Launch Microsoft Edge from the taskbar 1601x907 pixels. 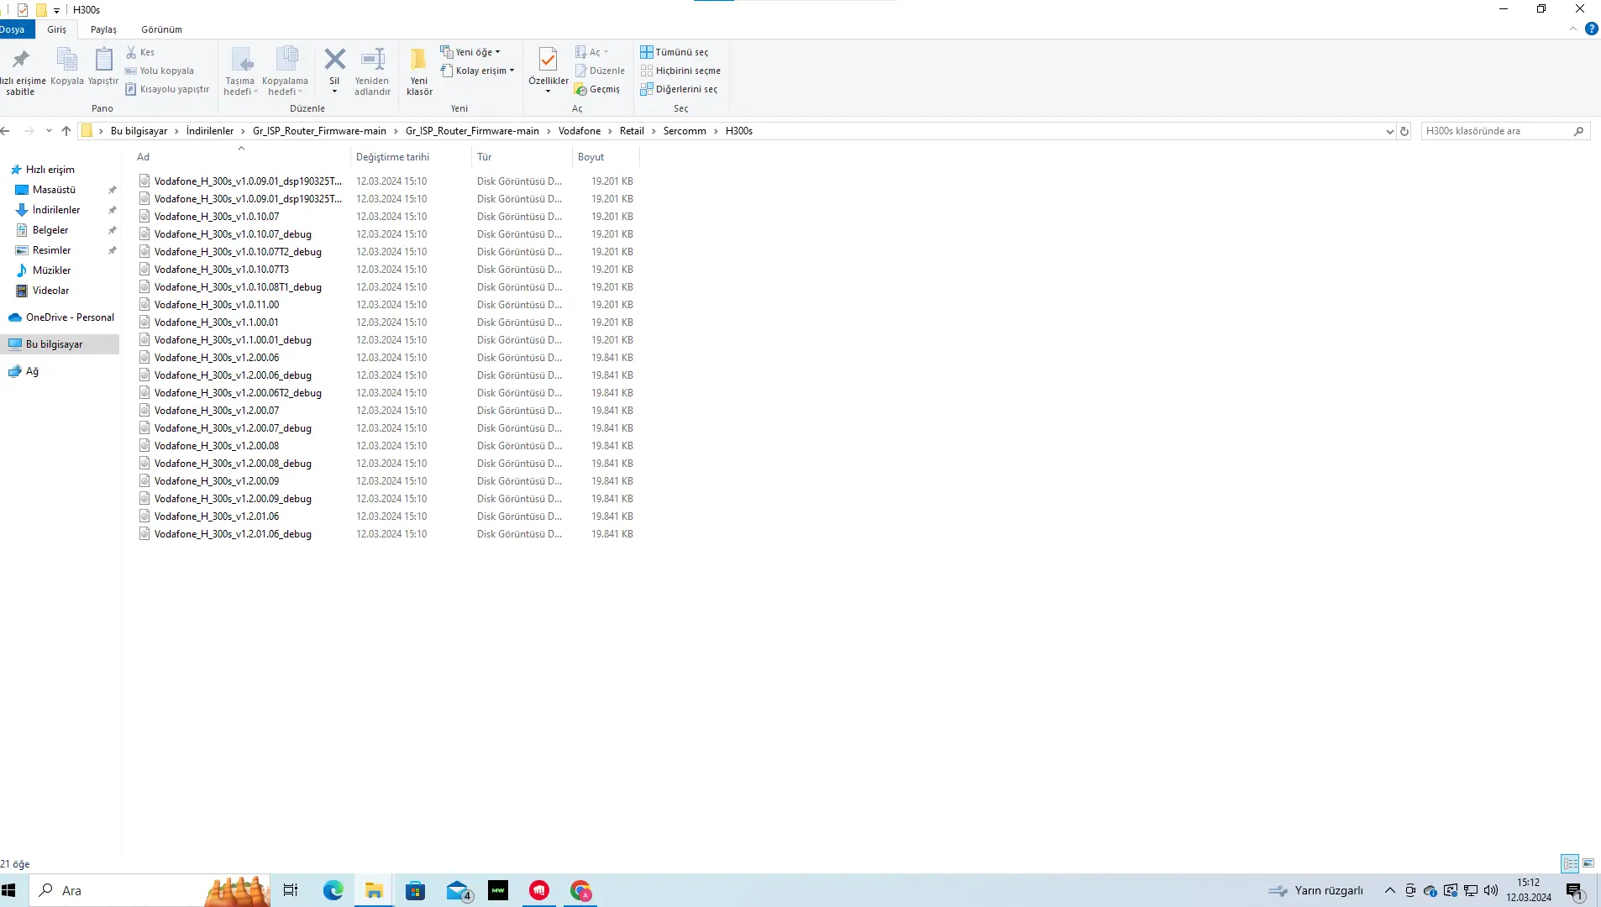coord(333,890)
